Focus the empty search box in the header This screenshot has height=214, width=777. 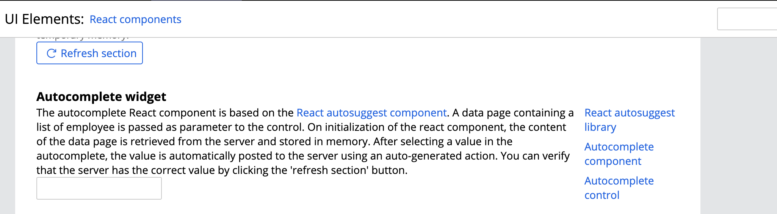click(x=747, y=19)
